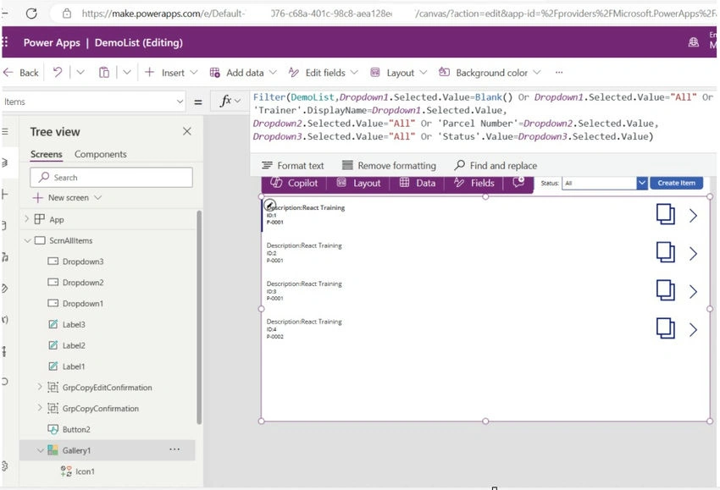Screen dimensions: 720x490
Task: Go Back from the editor
Action: (x=21, y=73)
